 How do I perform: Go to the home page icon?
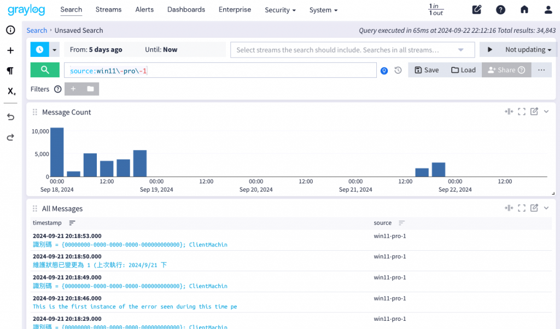point(524,10)
